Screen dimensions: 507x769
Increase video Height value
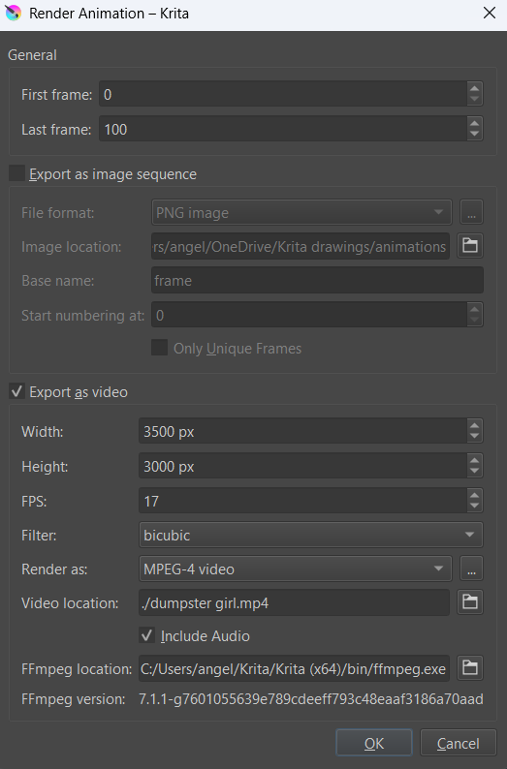point(474,460)
